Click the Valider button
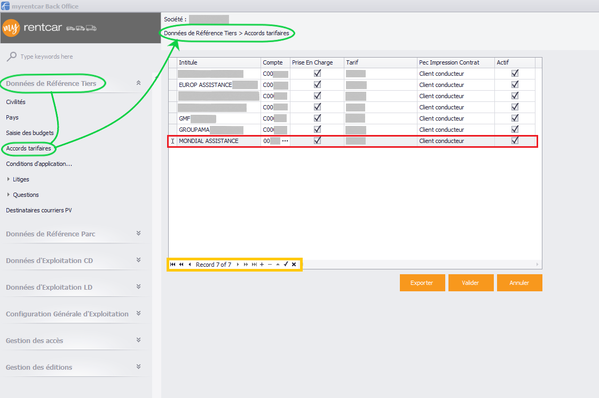Screen dimensions: 599x398 tap(471, 283)
